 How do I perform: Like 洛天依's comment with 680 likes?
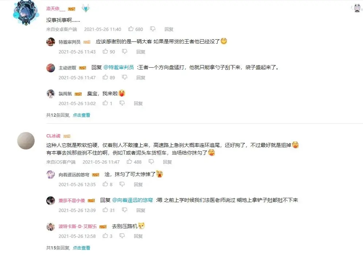pyautogui.click(x=131, y=29)
